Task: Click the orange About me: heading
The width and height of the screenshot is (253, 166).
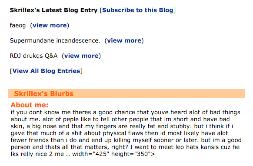Action: coord(30,105)
